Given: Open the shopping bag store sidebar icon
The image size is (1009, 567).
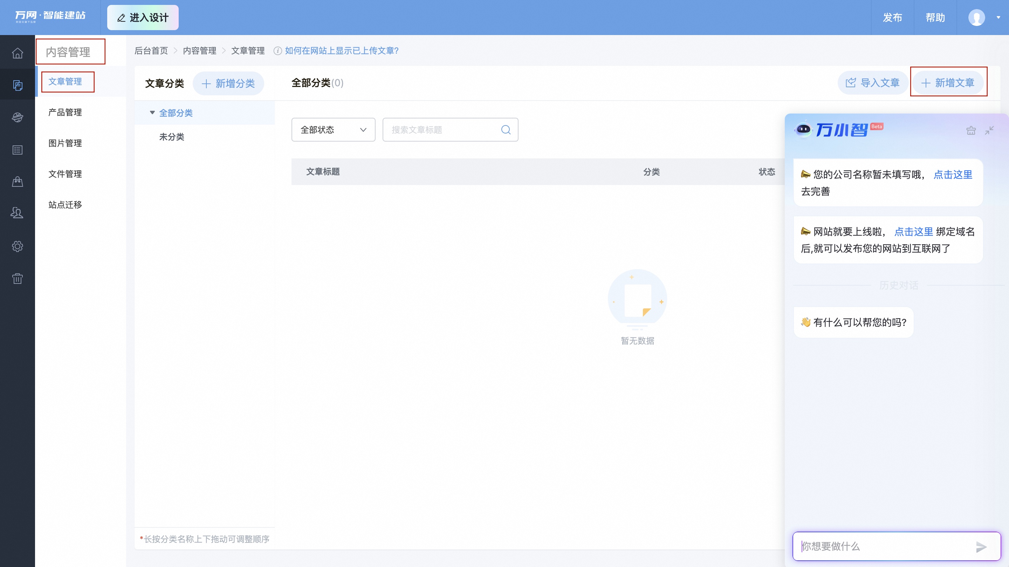Looking at the screenshot, I should point(17,182).
